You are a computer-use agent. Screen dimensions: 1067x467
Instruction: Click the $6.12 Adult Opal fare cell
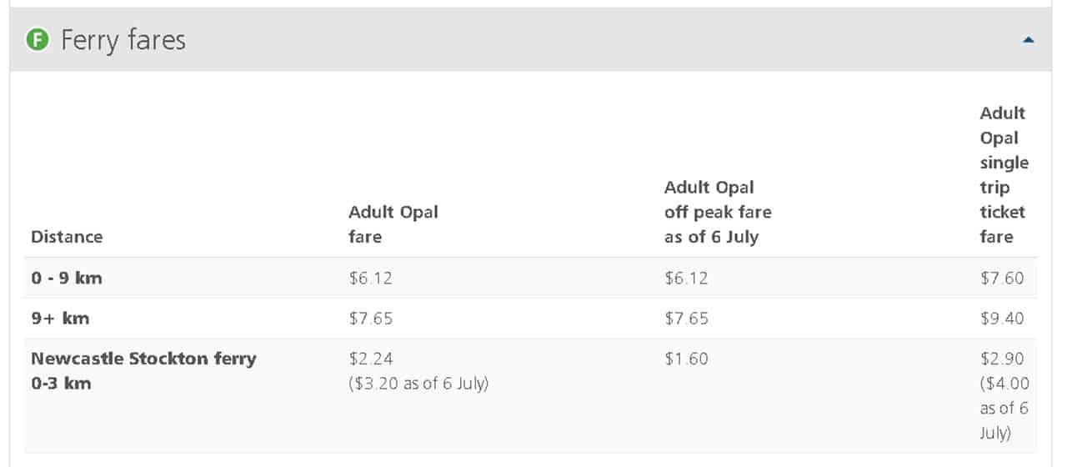tap(370, 279)
